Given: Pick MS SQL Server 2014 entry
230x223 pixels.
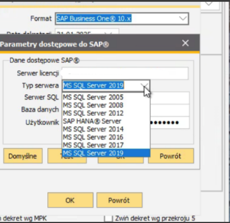Looking at the screenshot, I should click(x=106, y=129).
